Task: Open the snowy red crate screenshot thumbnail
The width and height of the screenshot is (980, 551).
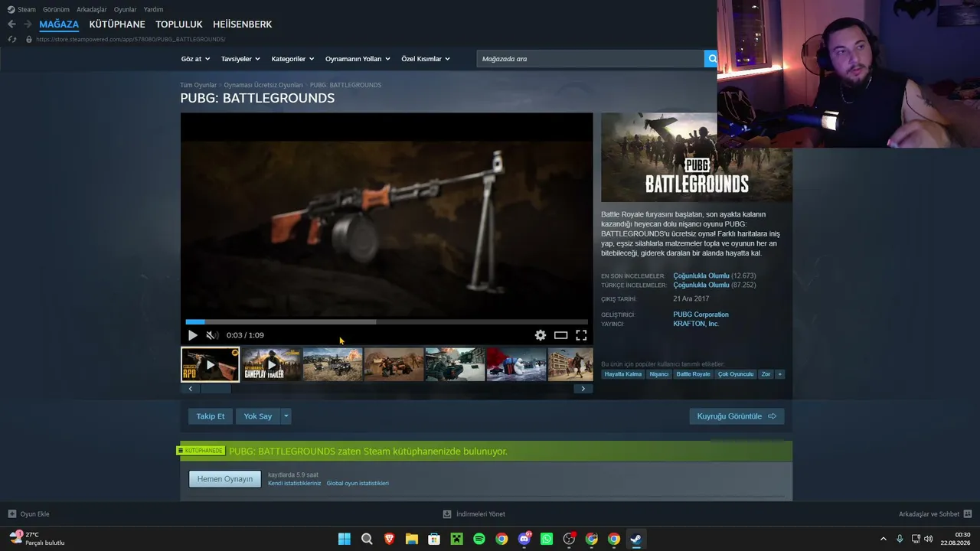Action: tap(516, 364)
